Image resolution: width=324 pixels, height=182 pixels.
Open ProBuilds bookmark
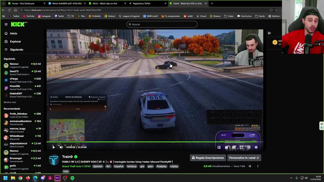94,16
